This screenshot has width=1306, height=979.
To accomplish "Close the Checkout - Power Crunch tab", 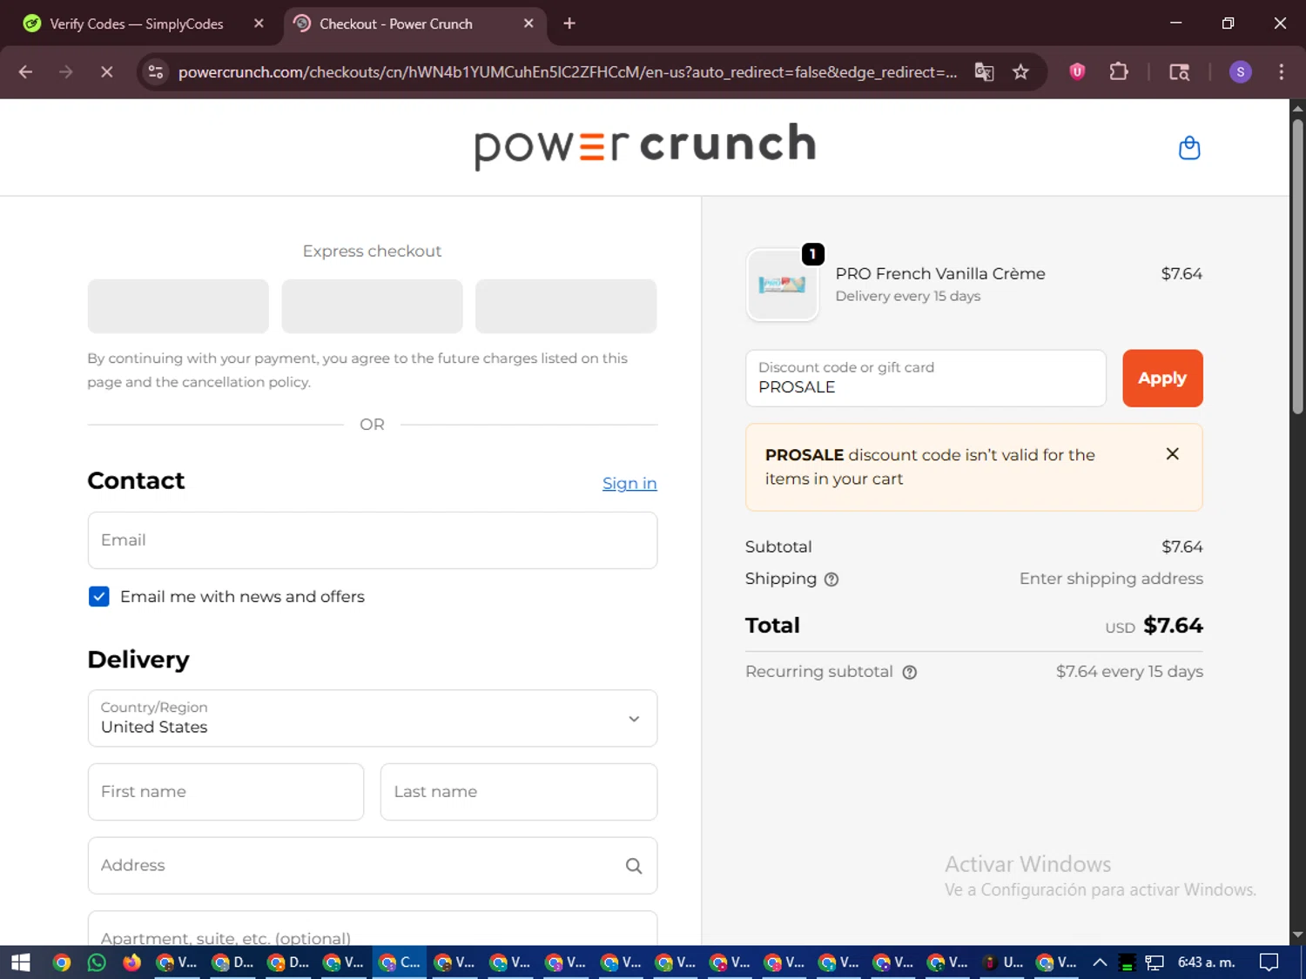I will point(528,23).
